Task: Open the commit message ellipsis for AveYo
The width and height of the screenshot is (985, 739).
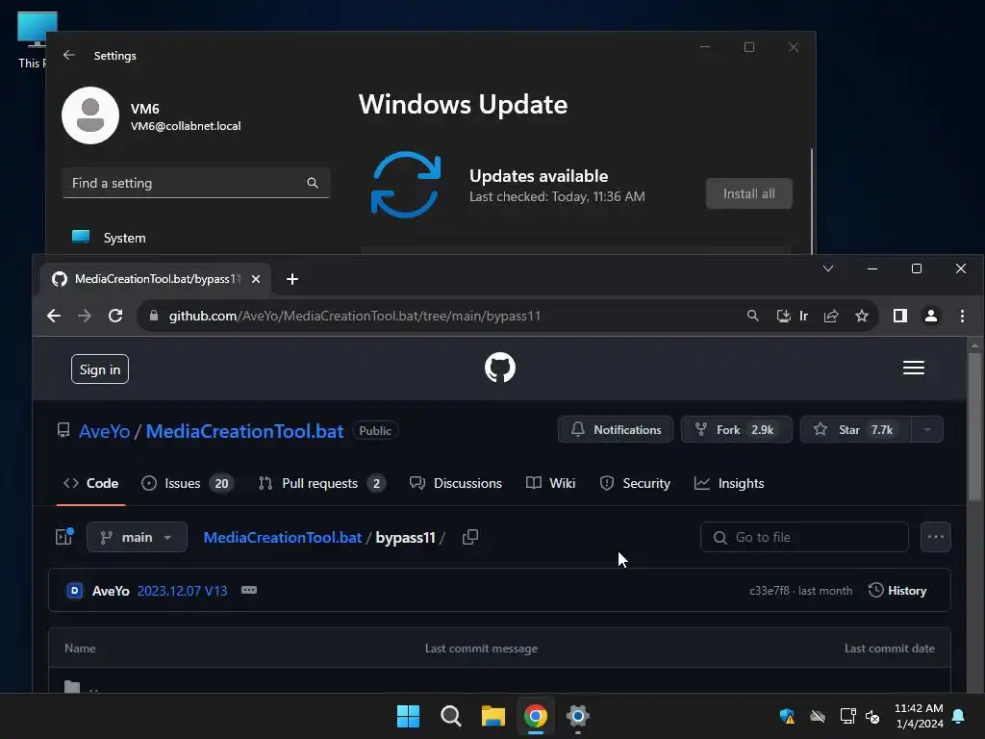Action: [x=249, y=590]
